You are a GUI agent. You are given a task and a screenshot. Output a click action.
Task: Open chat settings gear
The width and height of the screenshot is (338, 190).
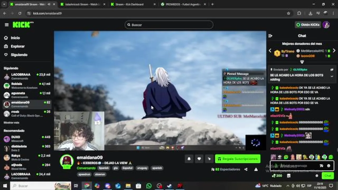pos(317,176)
